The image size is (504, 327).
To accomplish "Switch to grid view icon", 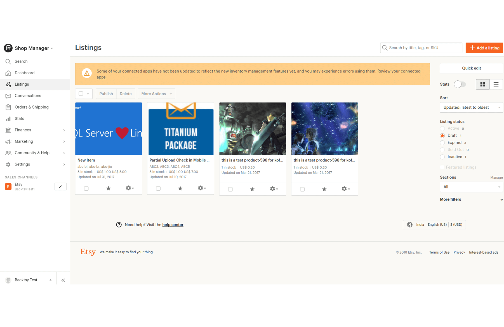I will [x=482, y=84].
